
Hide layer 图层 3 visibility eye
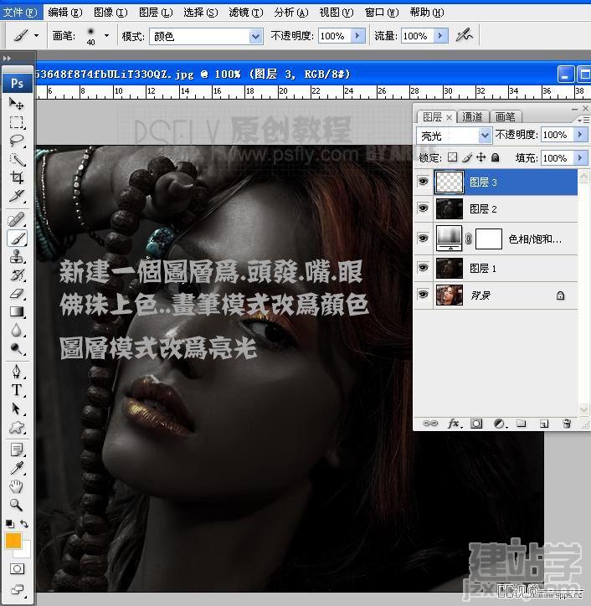[424, 182]
